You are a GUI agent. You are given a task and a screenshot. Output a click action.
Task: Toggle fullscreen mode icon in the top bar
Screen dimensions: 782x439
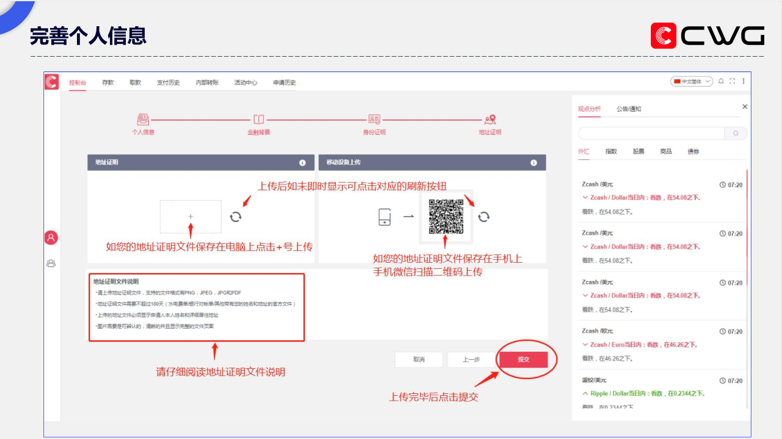pyautogui.click(x=733, y=81)
